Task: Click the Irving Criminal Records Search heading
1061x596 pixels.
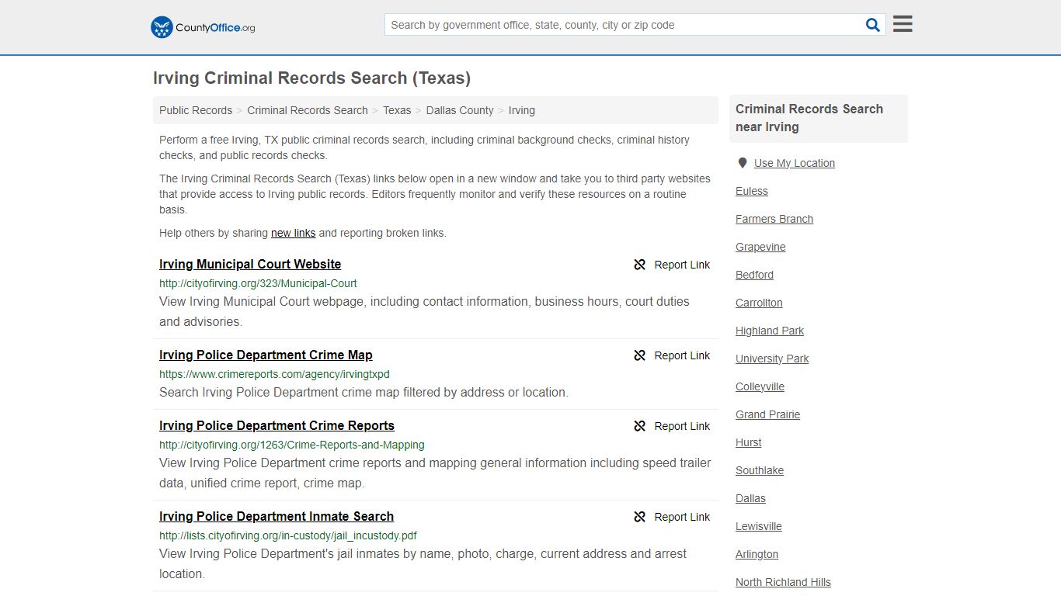Action: pyautogui.click(x=311, y=78)
